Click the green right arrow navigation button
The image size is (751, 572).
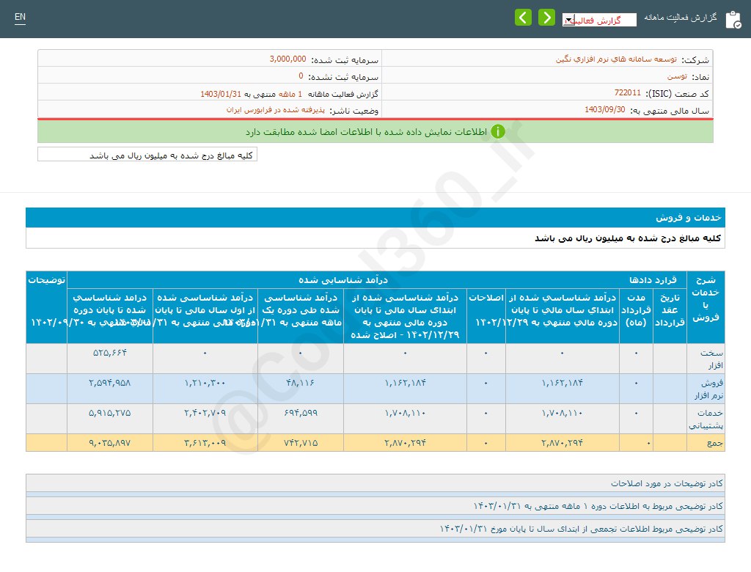(546, 18)
